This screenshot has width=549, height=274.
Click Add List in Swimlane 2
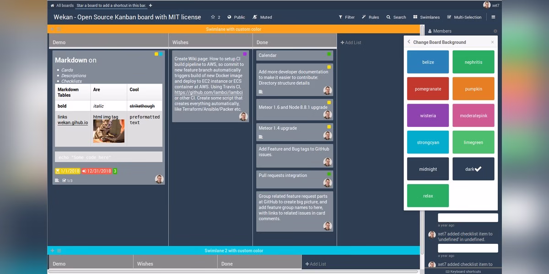point(316,264)
